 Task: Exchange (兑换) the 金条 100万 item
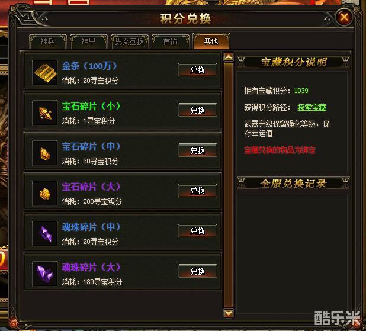tap(198, 70)
